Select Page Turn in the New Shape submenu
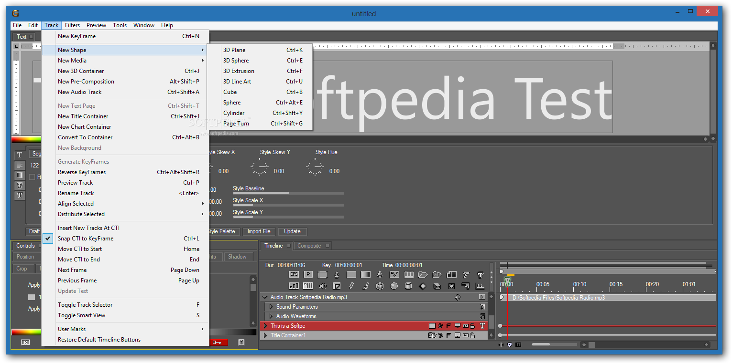 [x=260, y=124]
